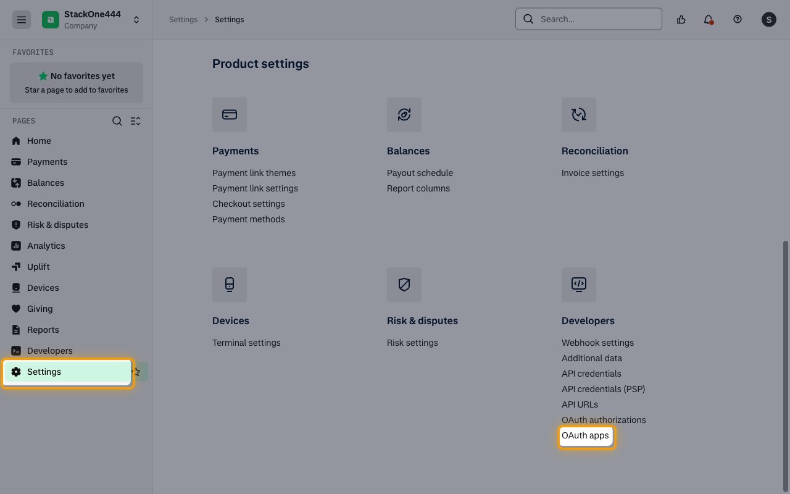Click the Search input field
Viewport: 790px width, 494px height.
pos(589,19)
